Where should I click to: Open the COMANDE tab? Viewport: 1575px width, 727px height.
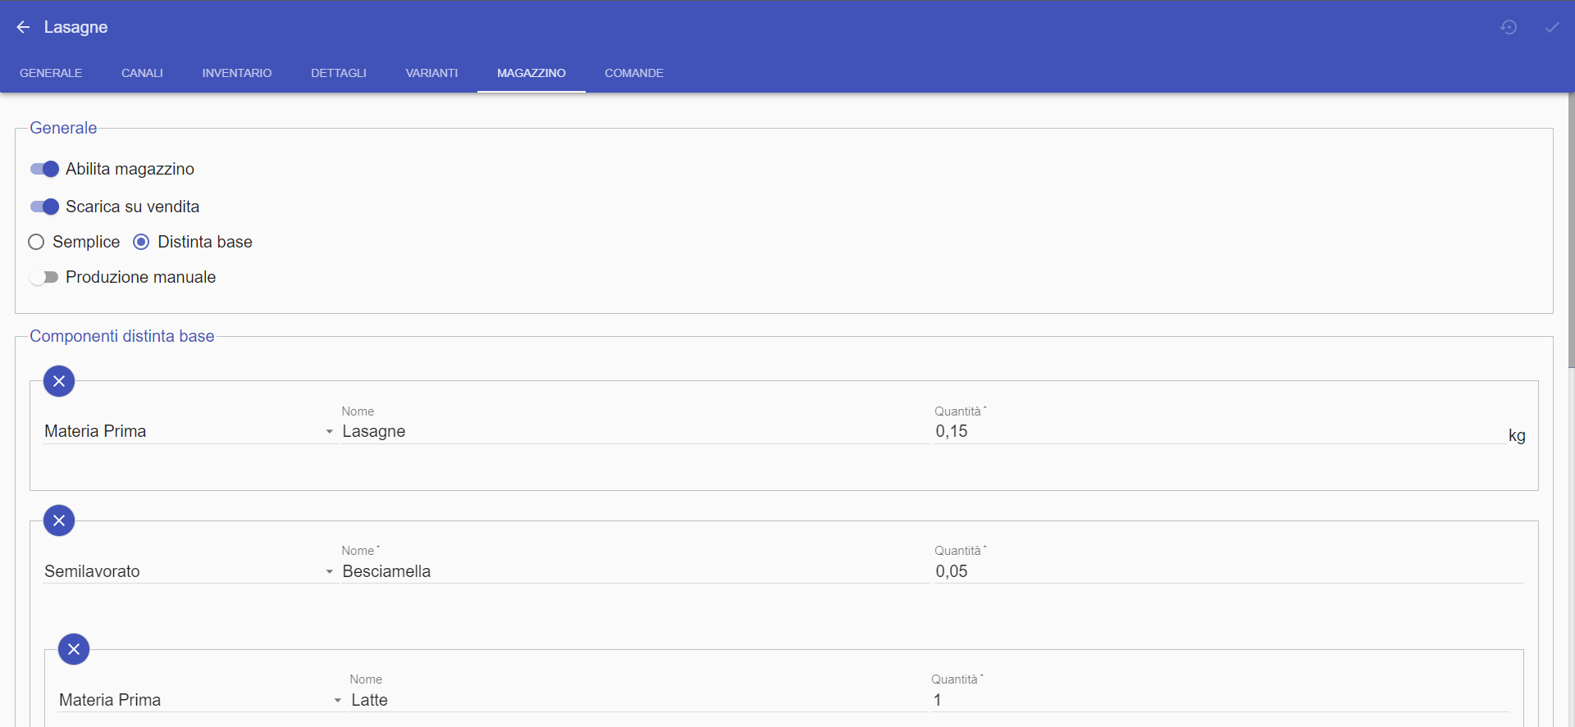point(634,73)
